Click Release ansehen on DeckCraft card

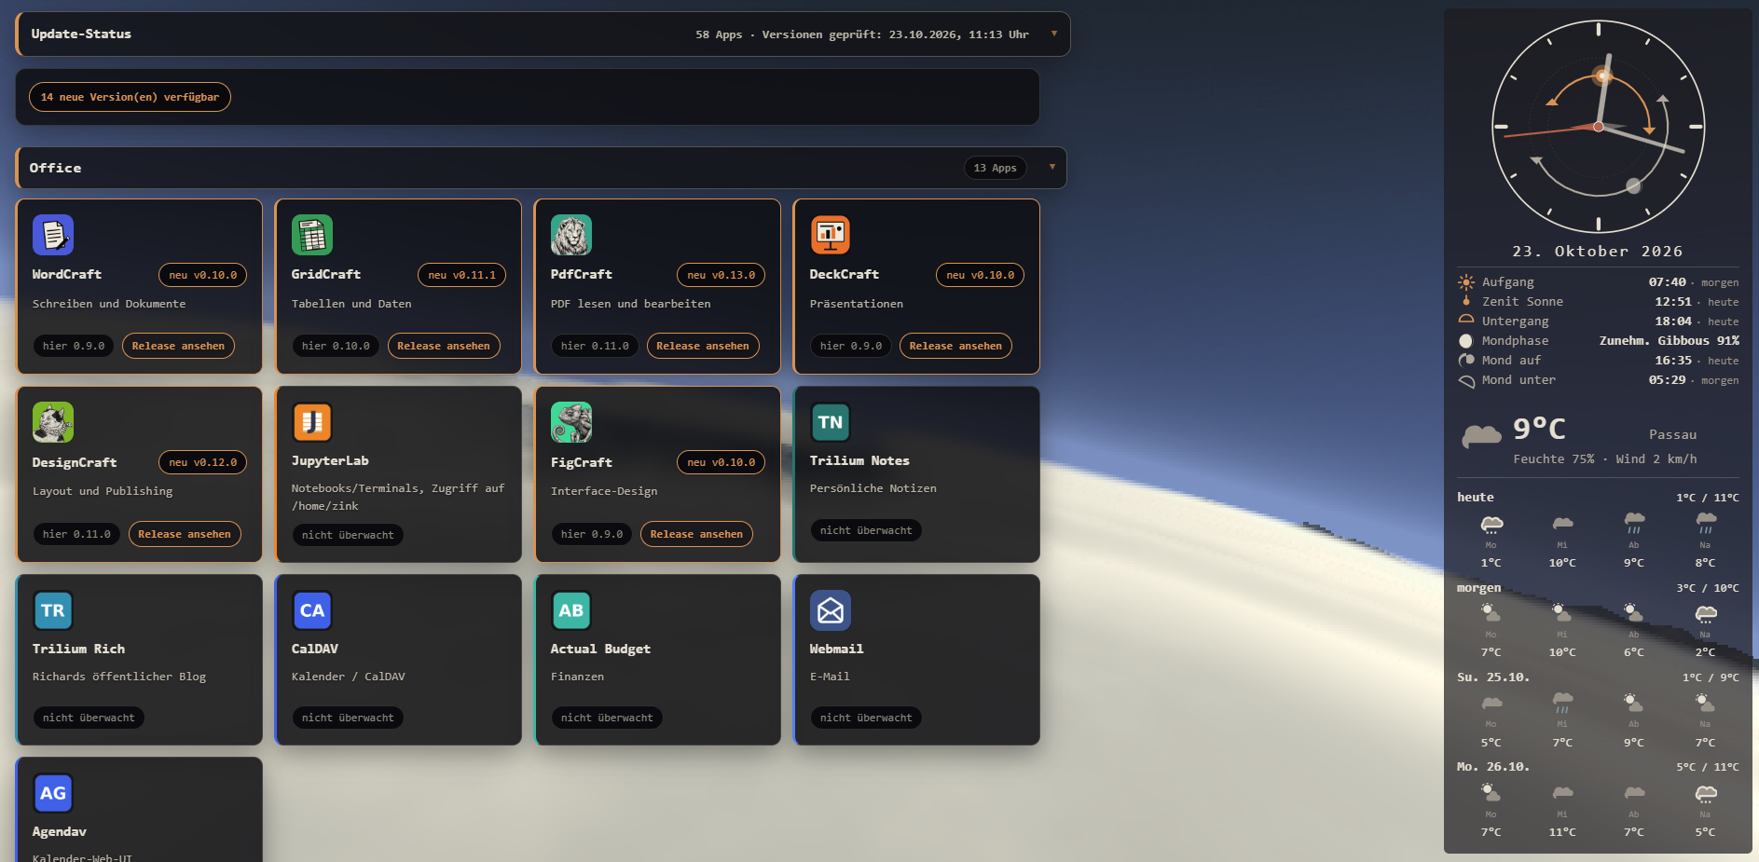point(955,346)
